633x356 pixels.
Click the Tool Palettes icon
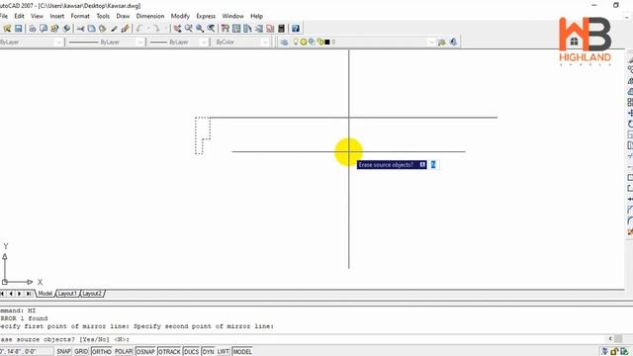247,29
